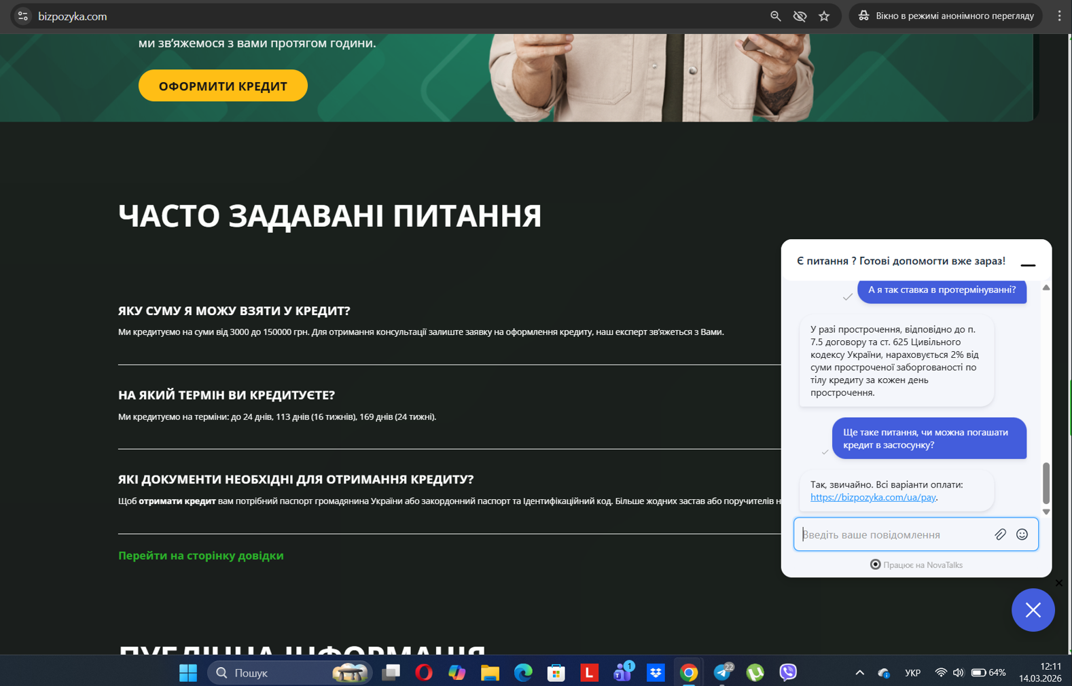Click the chat window scrollbar thumb
1072x686 pixels.
(x=1046, y=482)
